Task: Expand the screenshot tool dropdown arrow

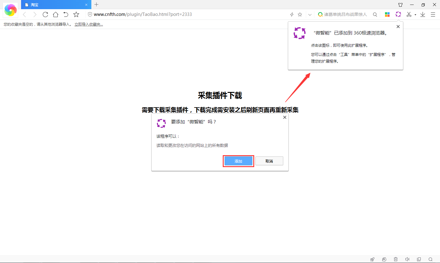Action: click(x=415, y=15)
